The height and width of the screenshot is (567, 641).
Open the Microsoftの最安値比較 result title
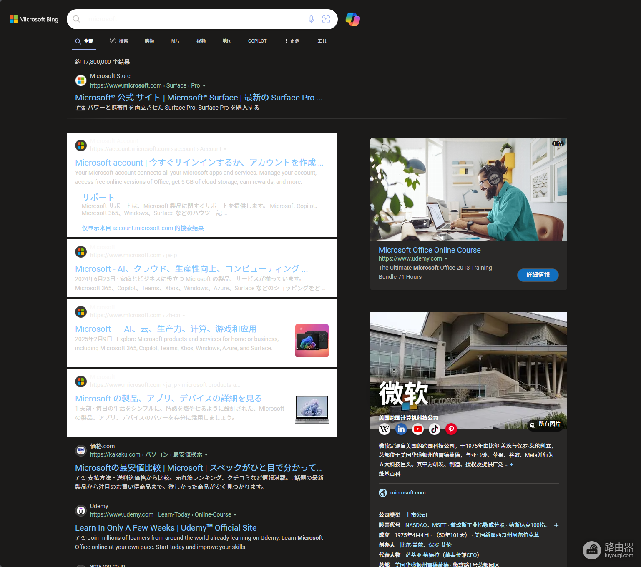point(199,468)
